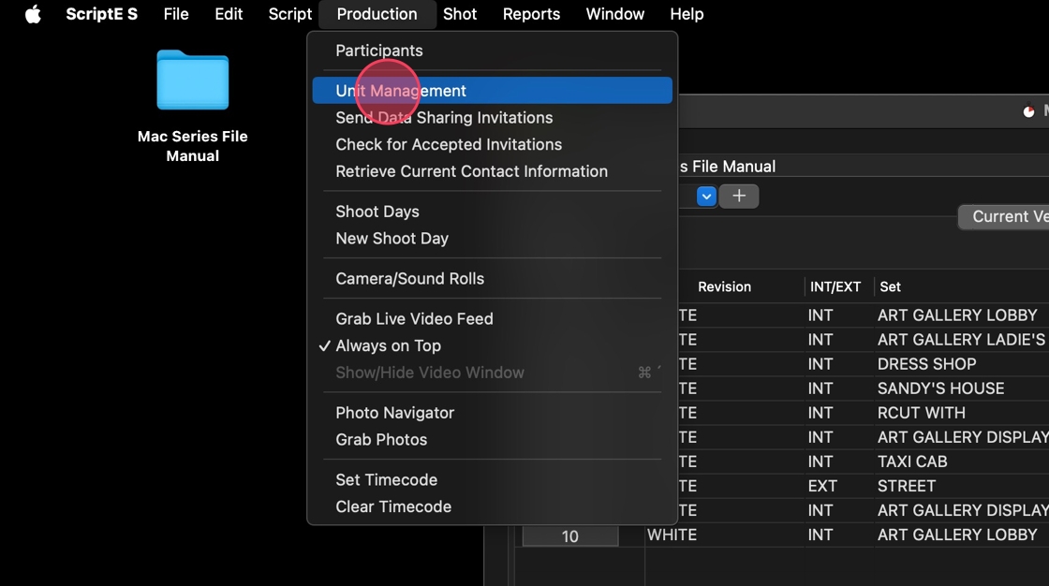Open the Participants menu entry

click(378, 51)
